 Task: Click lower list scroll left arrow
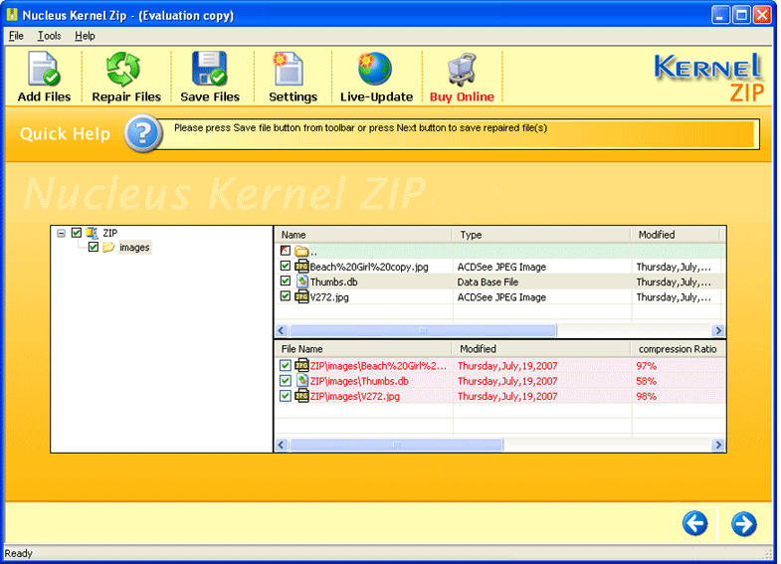coord(282,445)
